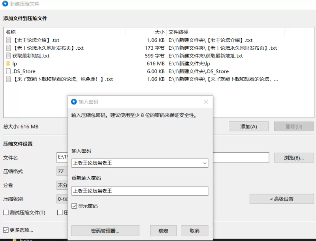Select the lp folder icon
The height and width of the screenshot is (241, 316).
[8, 64]
